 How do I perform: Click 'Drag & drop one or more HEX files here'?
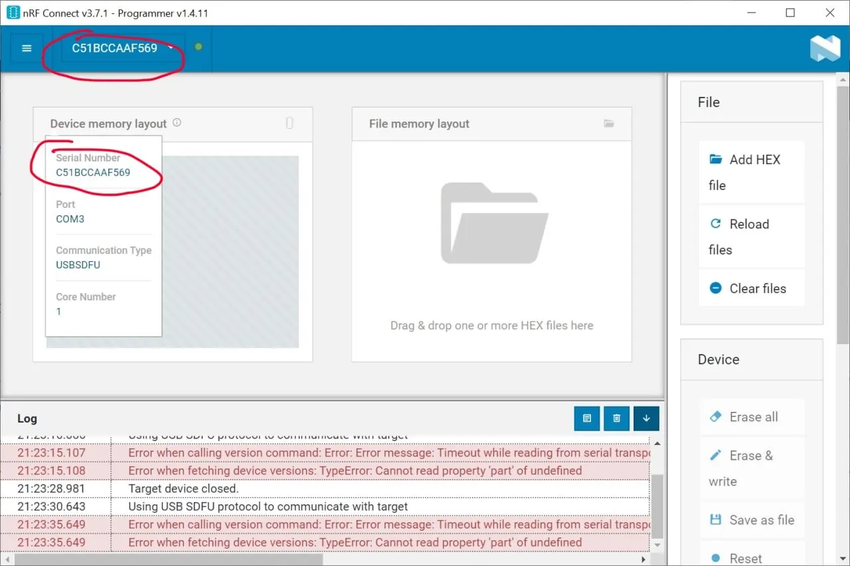click(492, 326)
